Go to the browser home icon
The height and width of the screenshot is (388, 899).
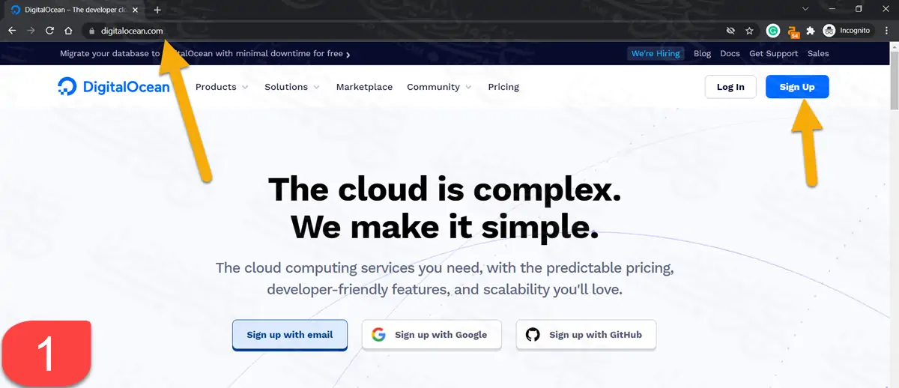68,31
